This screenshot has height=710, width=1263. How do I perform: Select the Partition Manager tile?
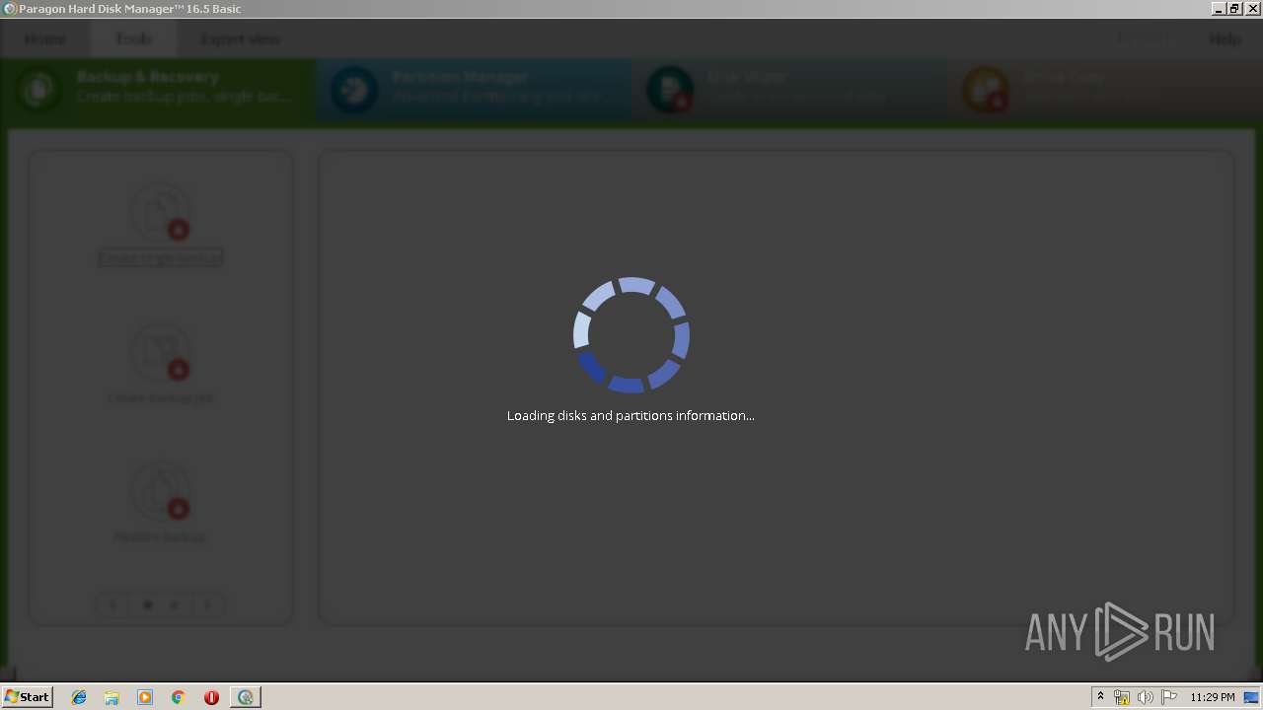click(474, 90)
